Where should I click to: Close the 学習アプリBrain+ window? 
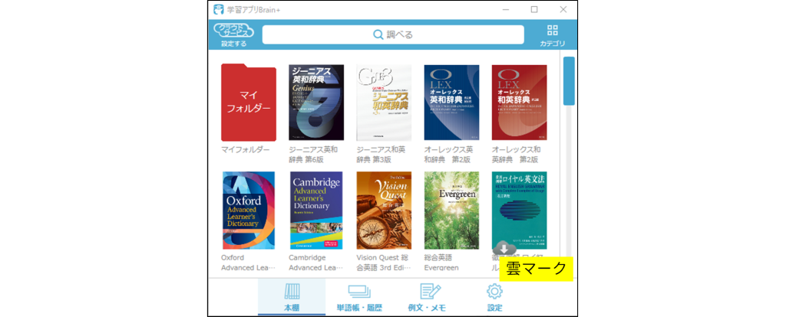(x=563, y=9)
